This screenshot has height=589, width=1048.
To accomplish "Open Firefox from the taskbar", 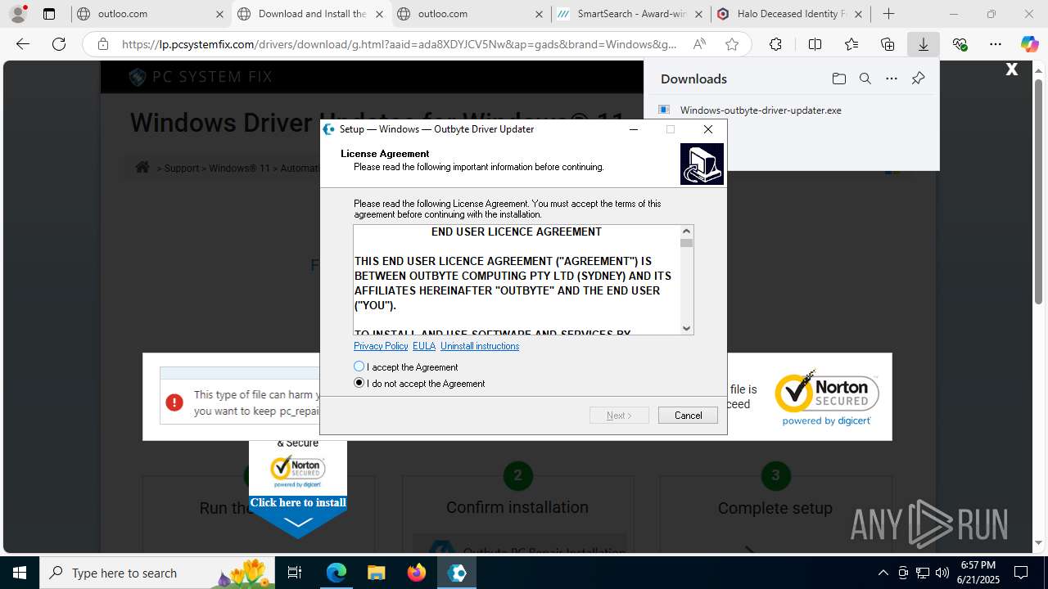I will pyautogui.click(x=417, y=573).
